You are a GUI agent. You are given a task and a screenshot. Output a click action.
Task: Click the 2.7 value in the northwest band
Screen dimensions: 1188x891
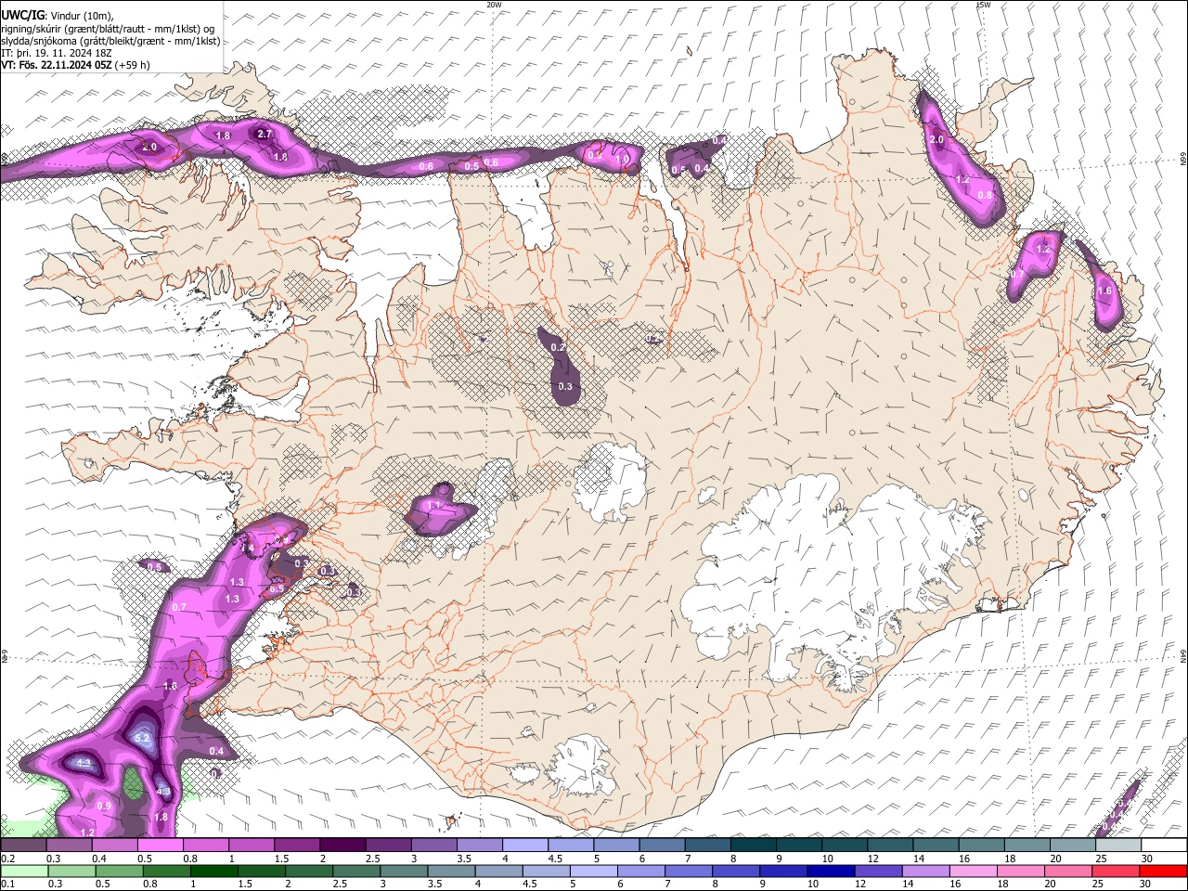[265, 134]
